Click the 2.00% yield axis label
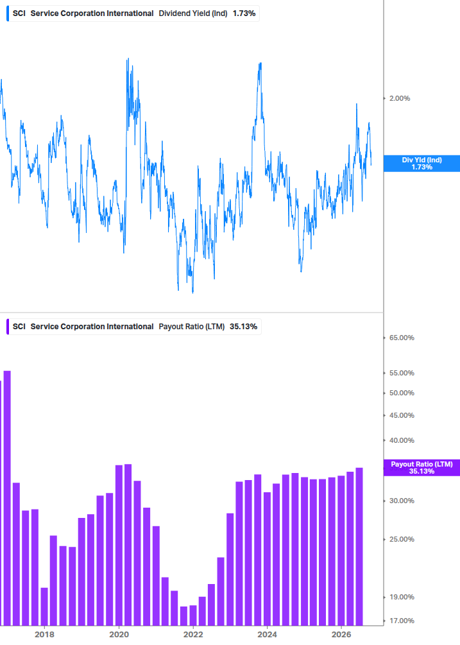 400,98
